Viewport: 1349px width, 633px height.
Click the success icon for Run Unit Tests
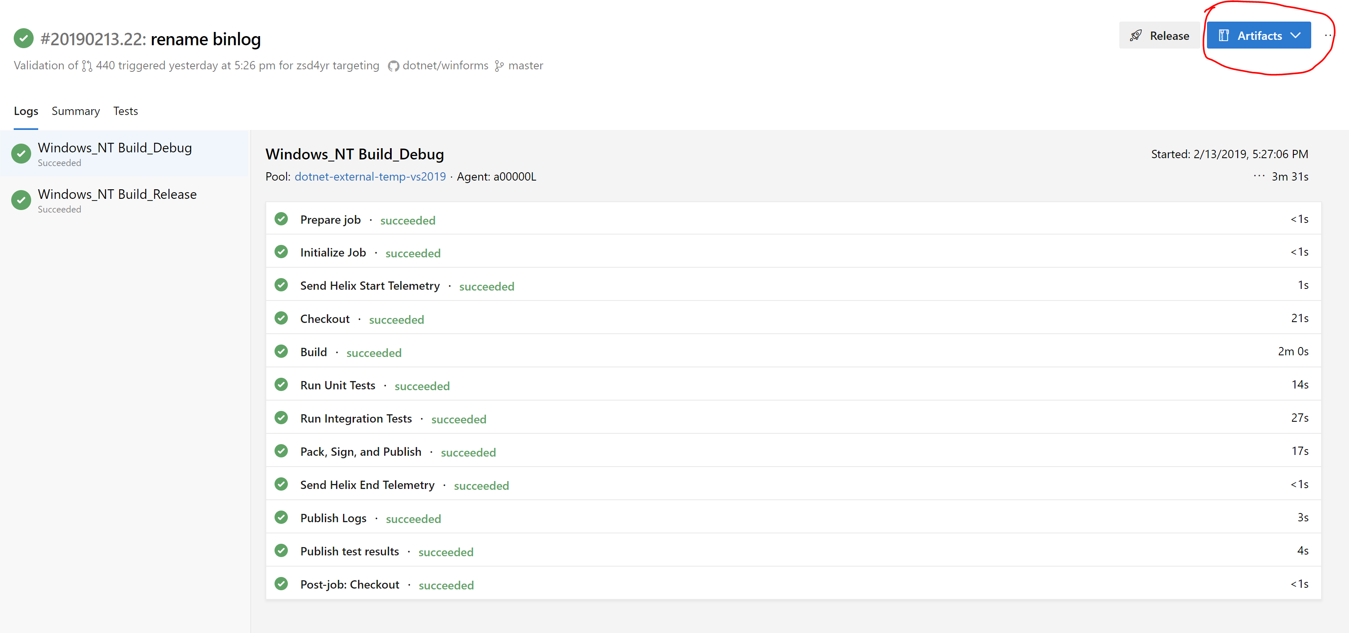tap(281, 385)
